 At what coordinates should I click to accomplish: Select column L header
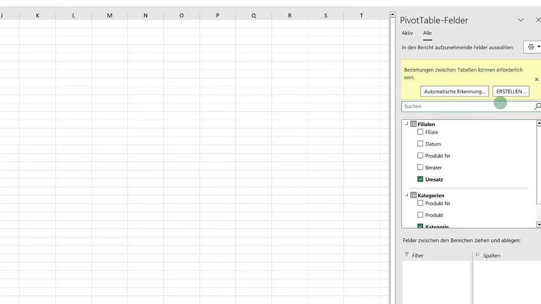(x=74, y=16)
